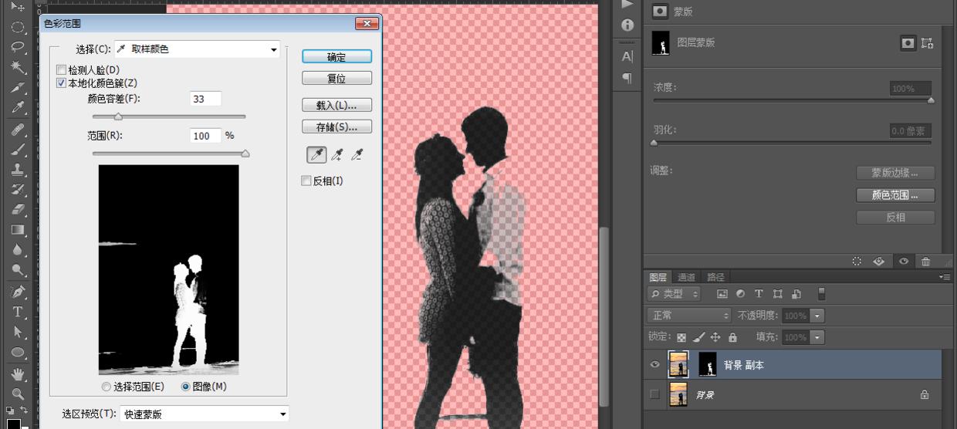Select the 选择范围 radio button
The width and height of the screenshot is (957, 429).
tap(107, 387)
